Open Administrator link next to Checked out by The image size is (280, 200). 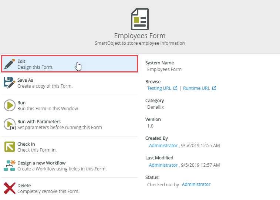coord(196,184)
